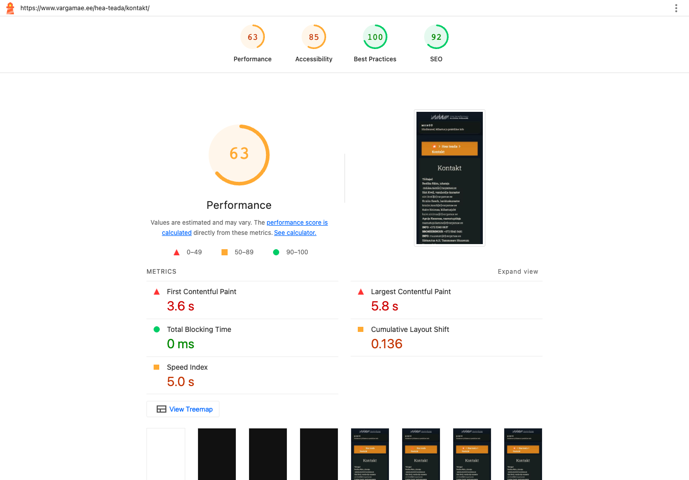
Task: Open the three-dot tools menu
Action: pyautogui.click(x=676, y=8)
